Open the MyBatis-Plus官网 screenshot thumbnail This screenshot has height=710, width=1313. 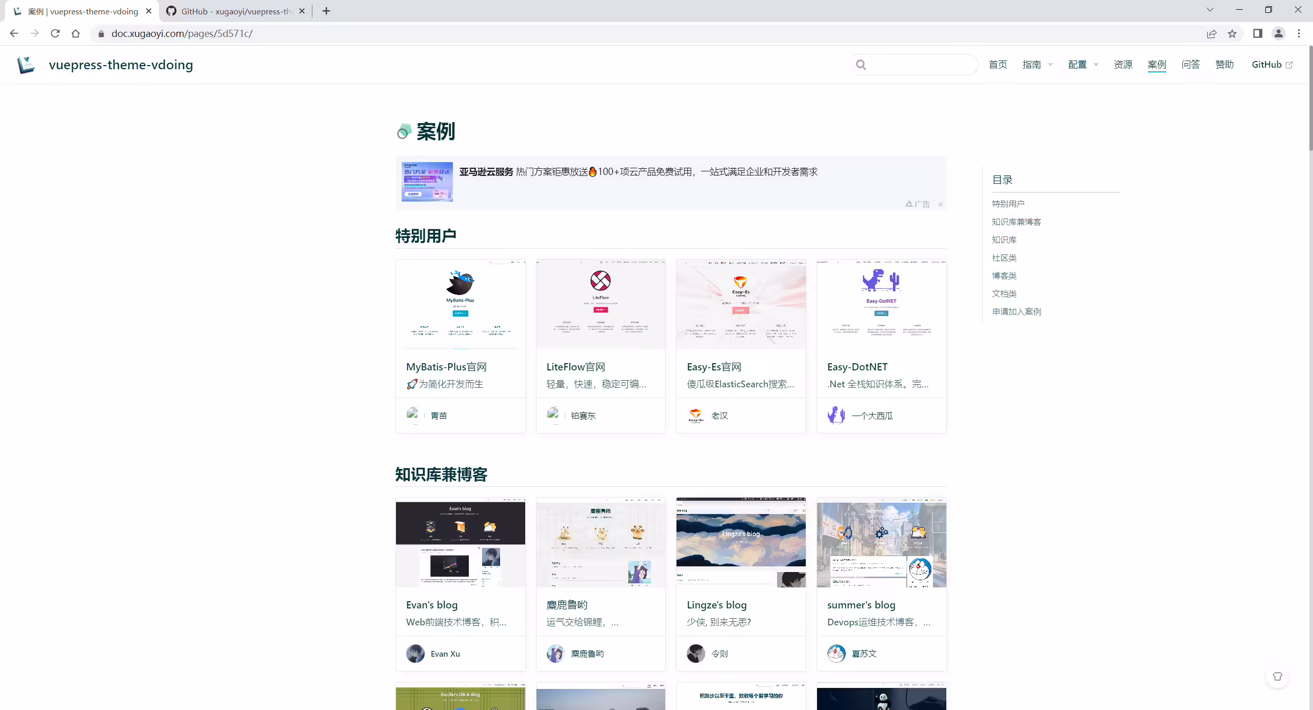point(461,304)
